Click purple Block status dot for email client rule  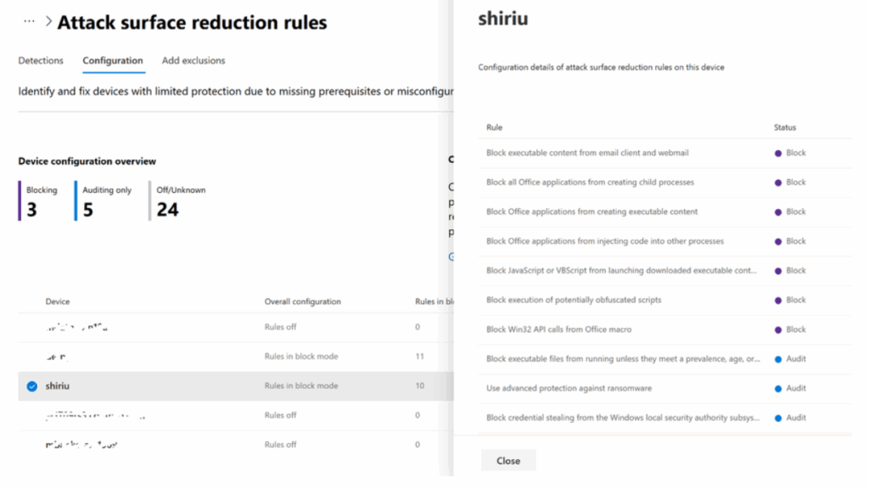tap(777, 154)
